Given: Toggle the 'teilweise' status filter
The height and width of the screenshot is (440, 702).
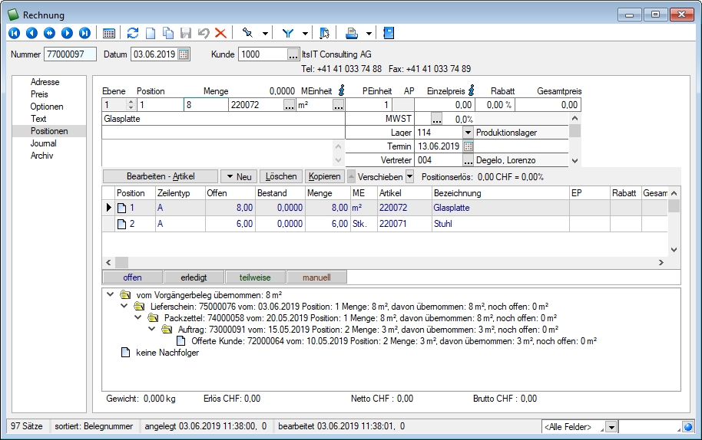Looking at the screenshot, I should pyautogui.click(x=254, y=277).
